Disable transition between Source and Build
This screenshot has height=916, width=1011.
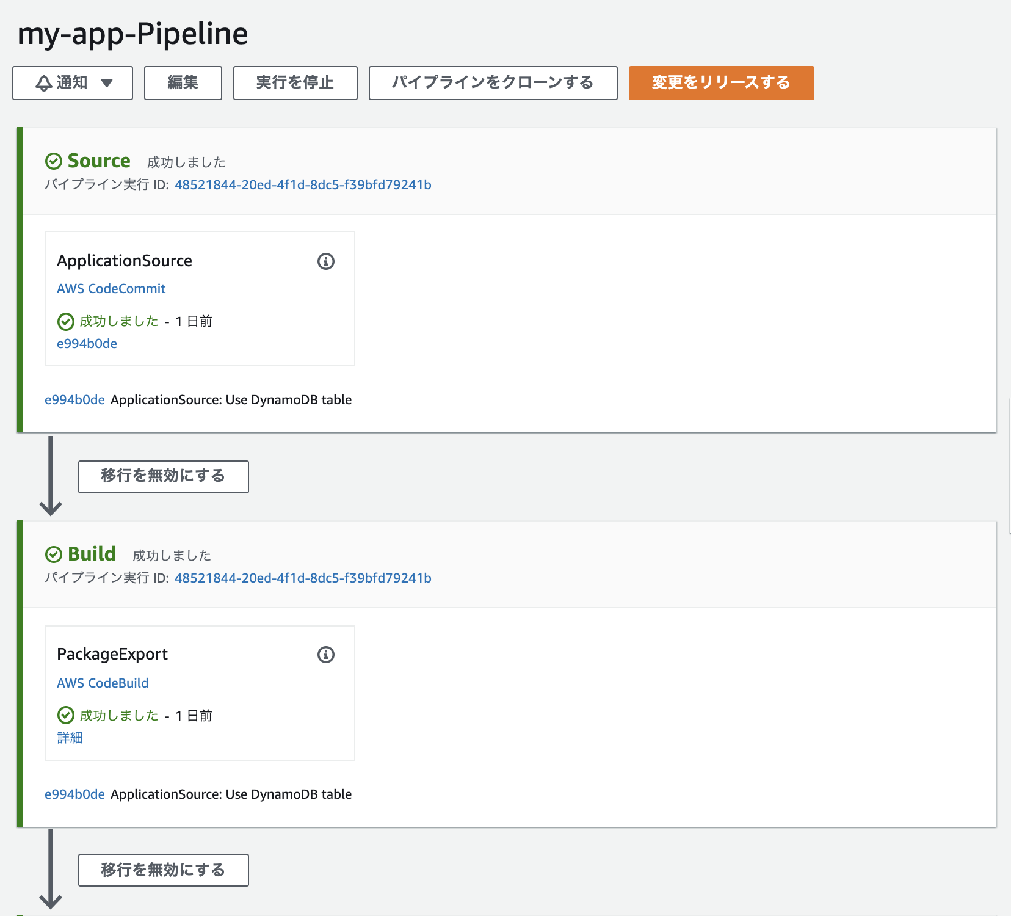tap(163, 476)
